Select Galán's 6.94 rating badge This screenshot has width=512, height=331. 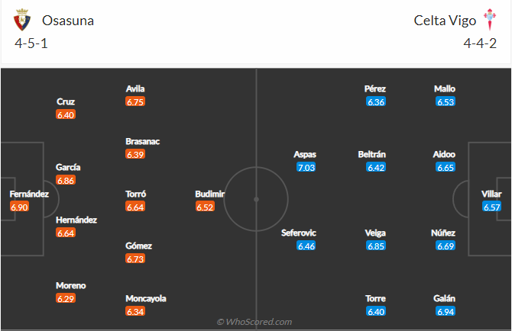tap(445, 312)
